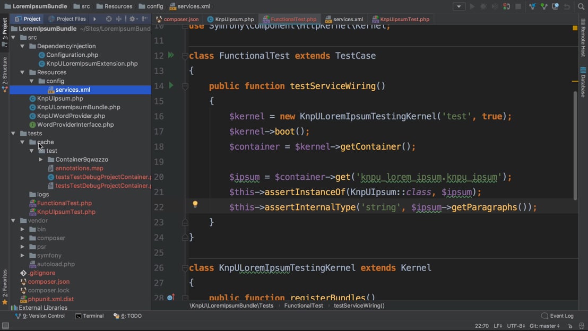Open Search Everywhere magnifier icon

[x=581, y=6]
